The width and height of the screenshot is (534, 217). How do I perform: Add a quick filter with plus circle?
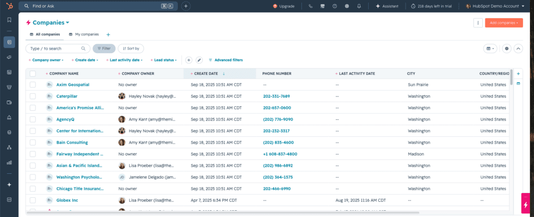(x=189, y=60)
